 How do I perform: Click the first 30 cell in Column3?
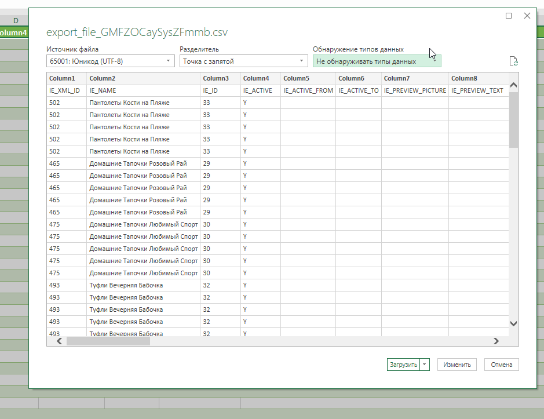(x=220, y=224)
